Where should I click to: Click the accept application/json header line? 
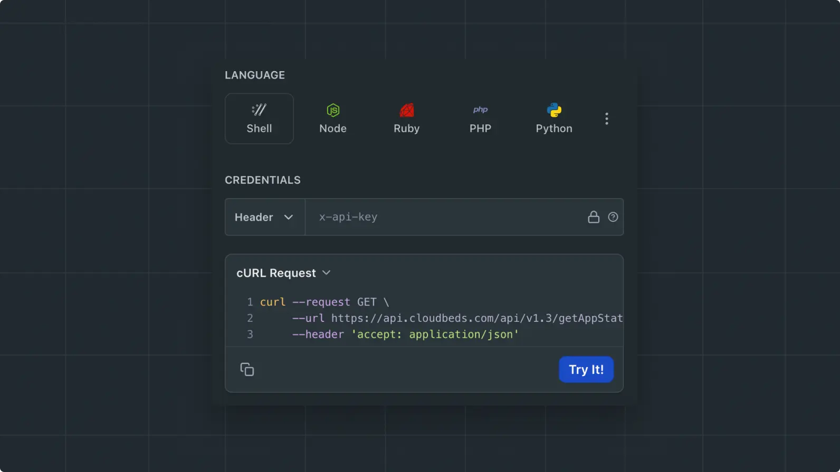point(405,335)
